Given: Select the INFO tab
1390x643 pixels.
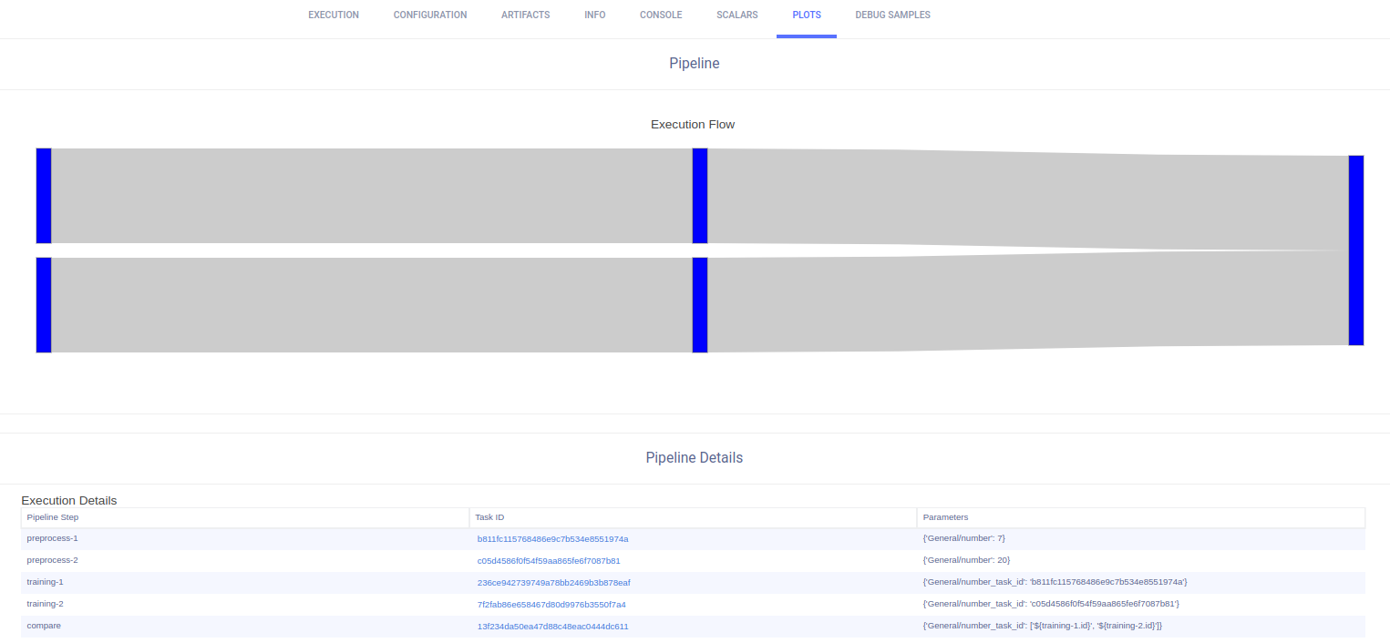Looking at the screenshot, I should pos(594,15).
